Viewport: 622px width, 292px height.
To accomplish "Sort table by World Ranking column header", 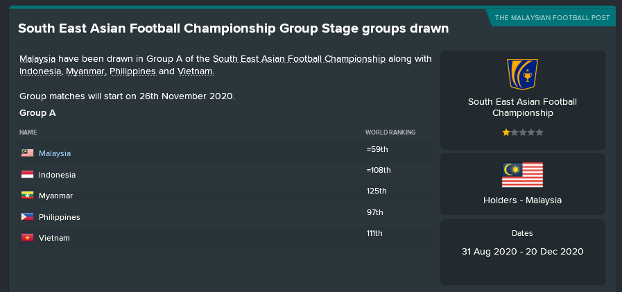I will point(390,132).
